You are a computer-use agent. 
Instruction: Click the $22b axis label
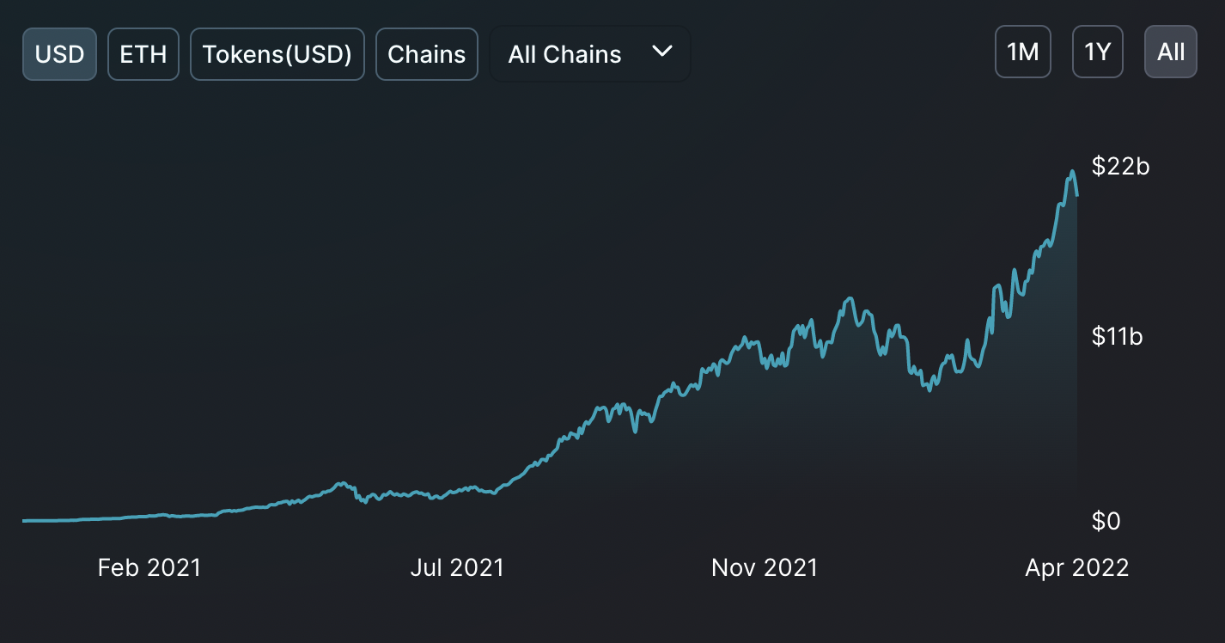1118,168
